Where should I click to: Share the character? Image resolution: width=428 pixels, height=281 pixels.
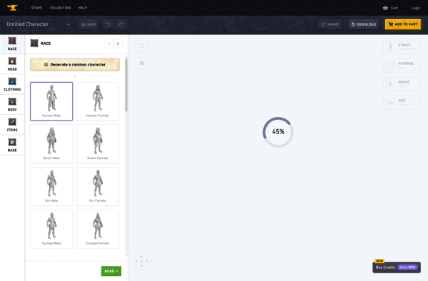click(330, 24)
